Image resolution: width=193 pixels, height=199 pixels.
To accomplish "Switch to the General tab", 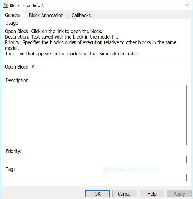I will (13, 15).
